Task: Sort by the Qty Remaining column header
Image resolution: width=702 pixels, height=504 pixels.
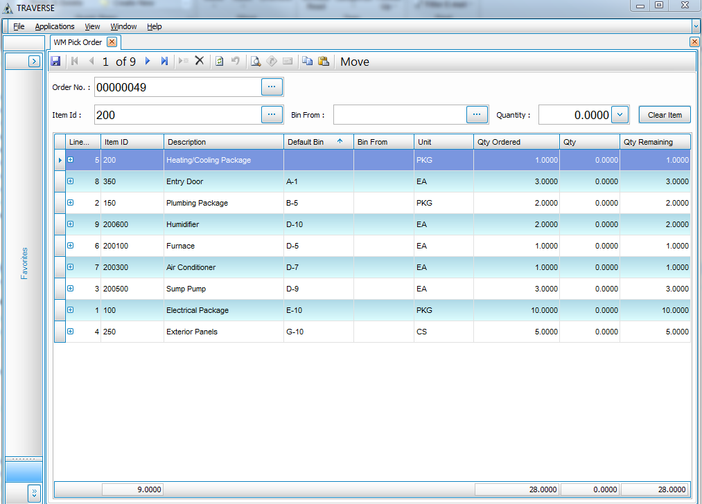Action: pos(655,142)
